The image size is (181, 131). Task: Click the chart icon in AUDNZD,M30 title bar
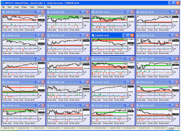138,35
